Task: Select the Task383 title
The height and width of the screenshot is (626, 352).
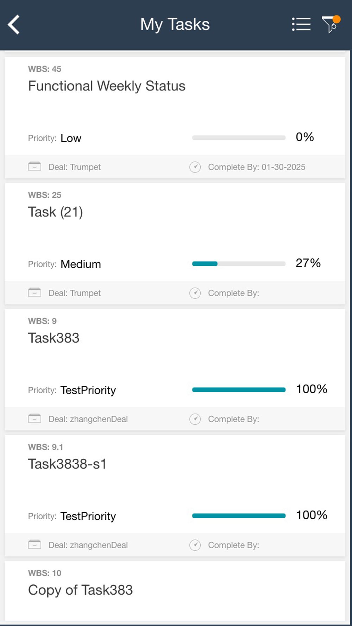Action: 54,338
